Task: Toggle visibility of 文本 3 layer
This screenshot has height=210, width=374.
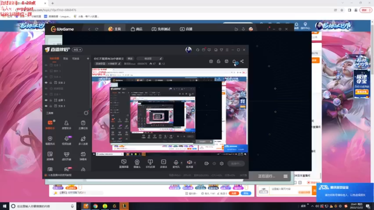Action: point(46,106)
